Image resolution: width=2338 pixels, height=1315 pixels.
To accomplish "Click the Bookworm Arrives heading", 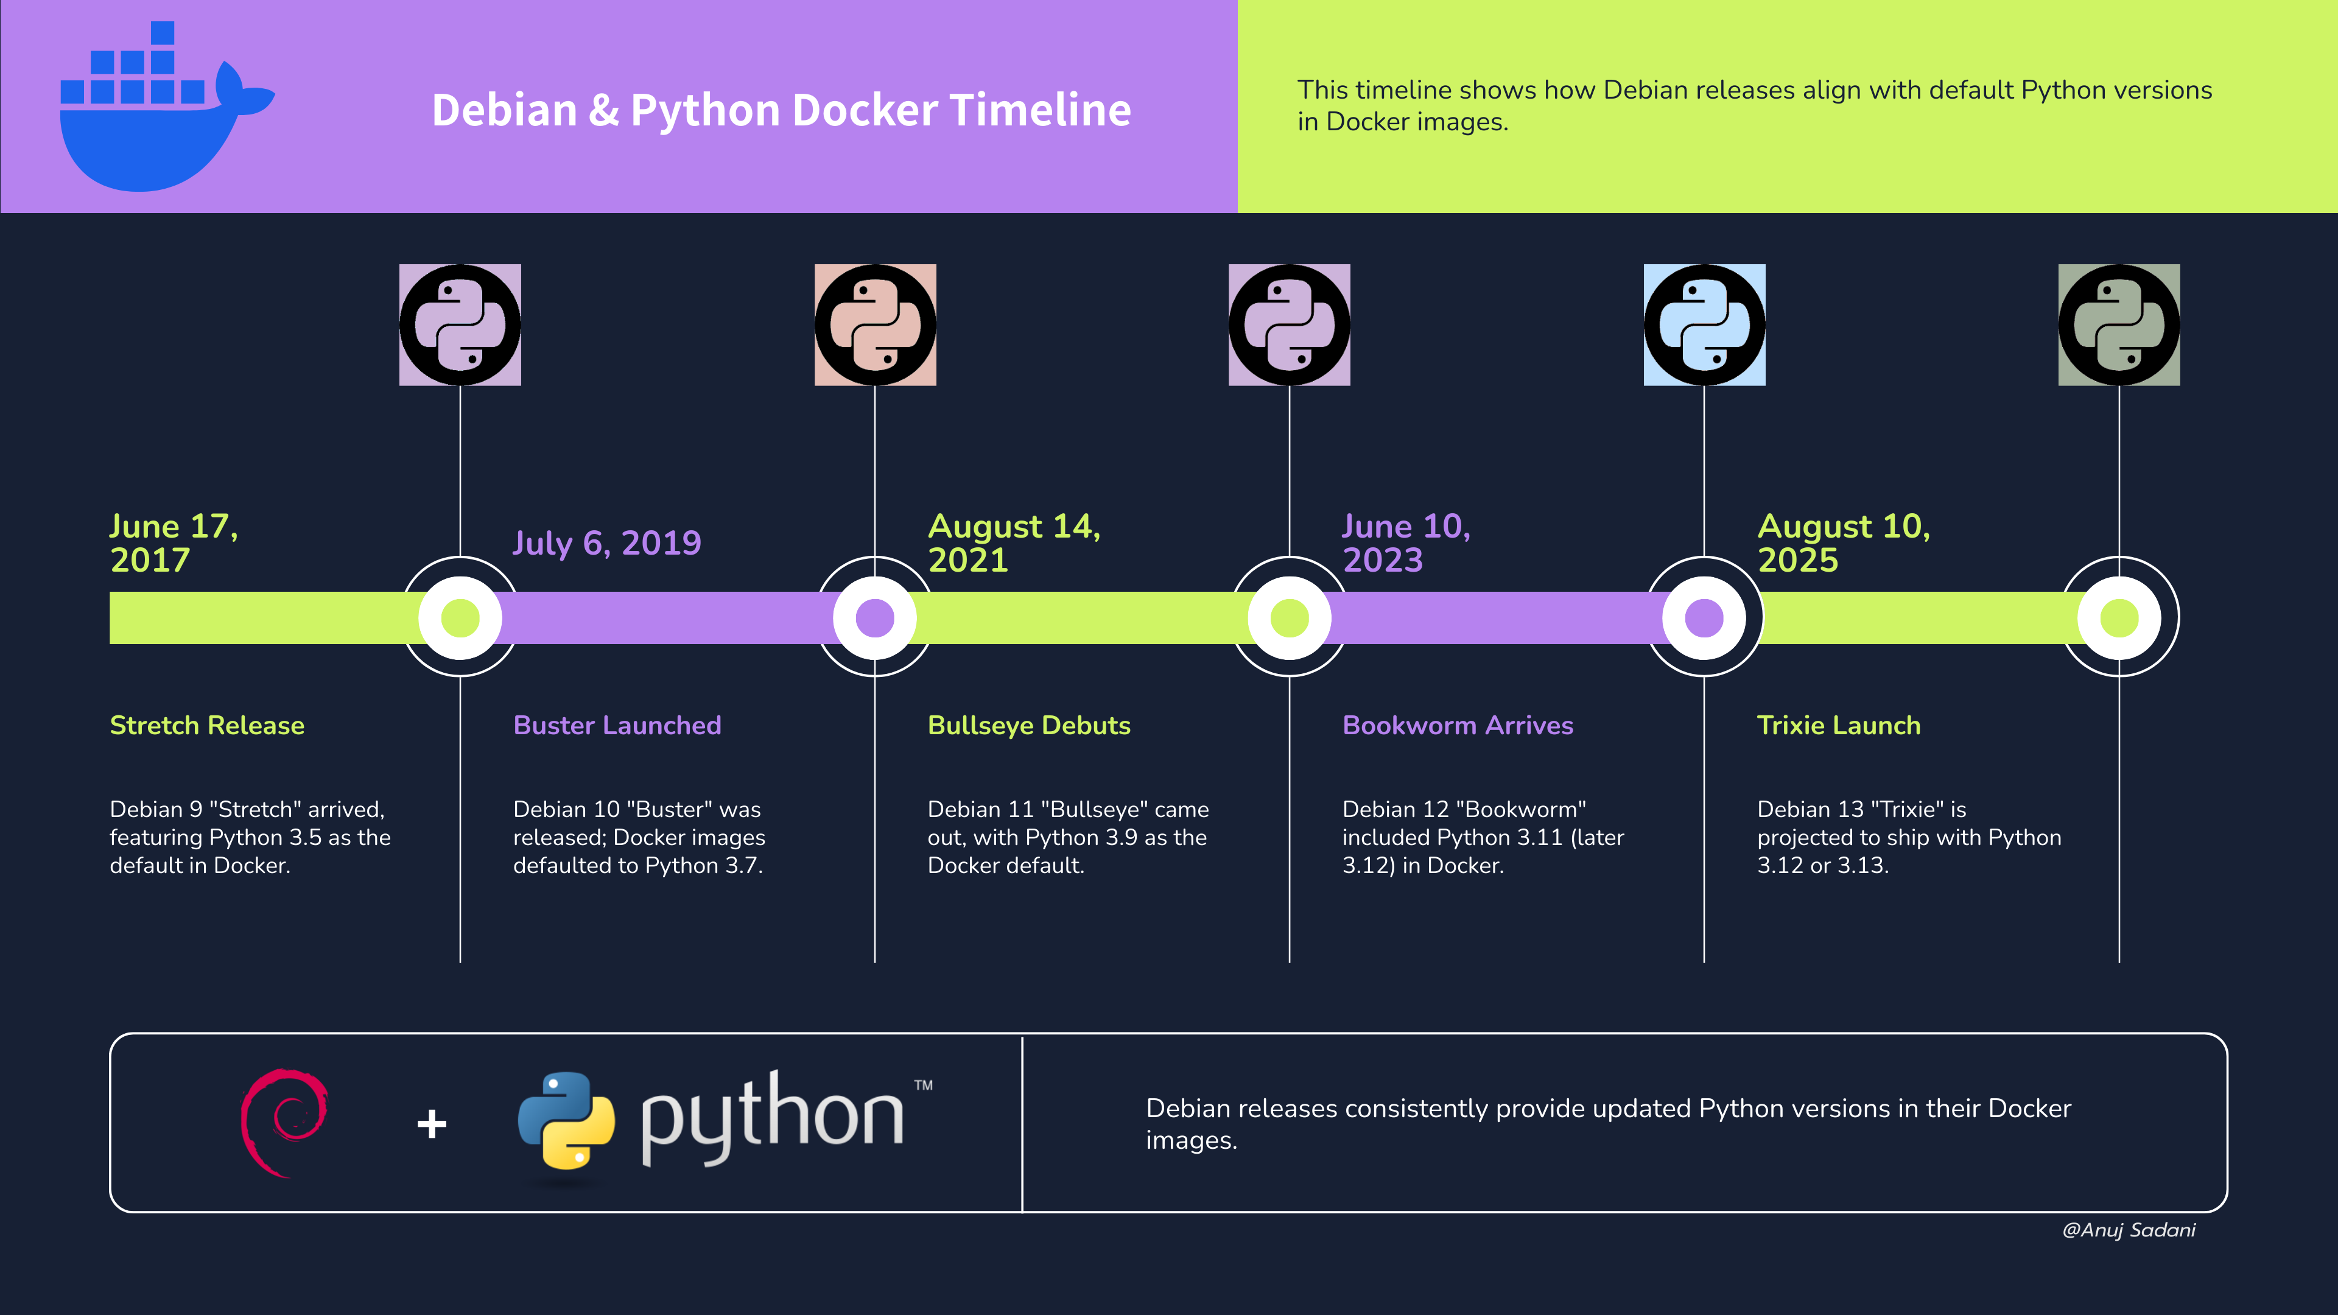I will [x=1458, y=725].
